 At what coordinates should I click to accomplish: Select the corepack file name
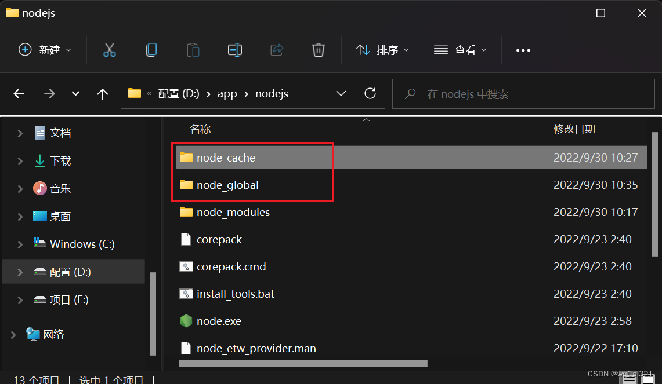(219, 239)
